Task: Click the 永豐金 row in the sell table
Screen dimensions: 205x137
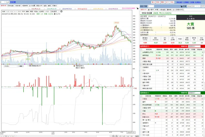Action: (x=172, y=99)
